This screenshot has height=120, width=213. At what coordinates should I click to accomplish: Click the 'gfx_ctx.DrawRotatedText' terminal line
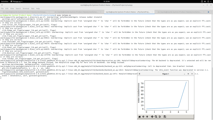click(x=26, y=68)
